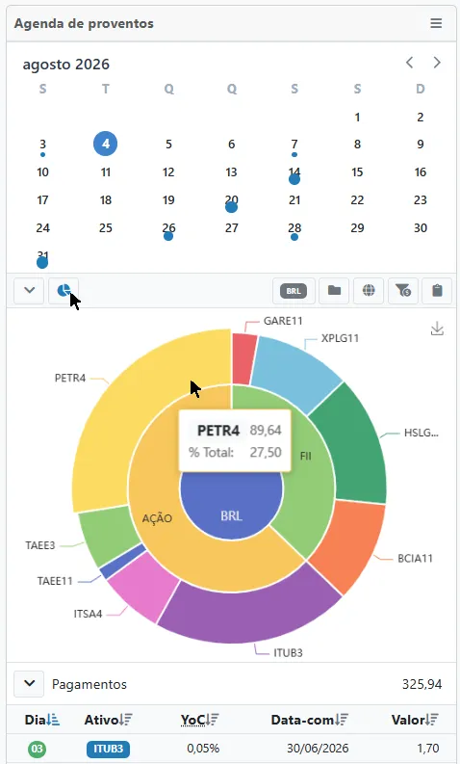
Task: Go to previous month arrow
Action: pyautogui.click(x=409, y=63)
